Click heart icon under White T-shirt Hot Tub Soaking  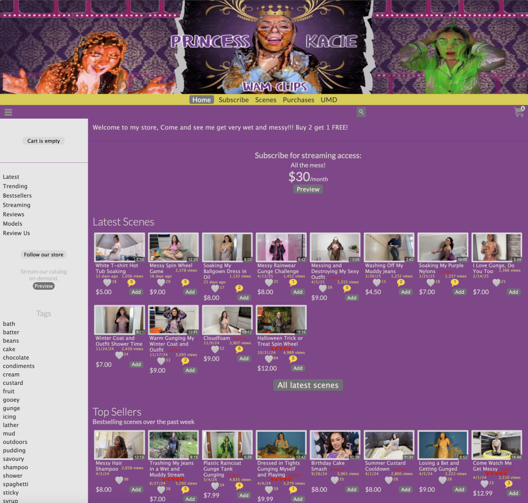click(x=107, y=283)
